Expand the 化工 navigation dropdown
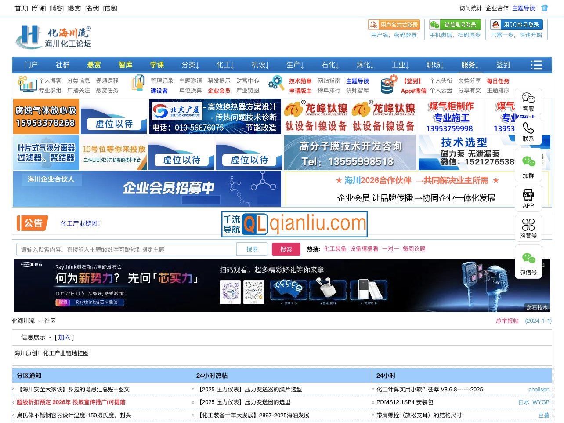The image size is (564, 423). pyautogui.click(x=225, y=65)
